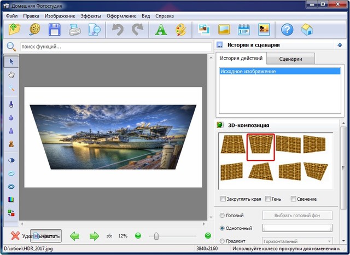This screenshot has height=255, width=350.
Task: Click the Add text 'A' icon
Action: (x=161, y=30)
